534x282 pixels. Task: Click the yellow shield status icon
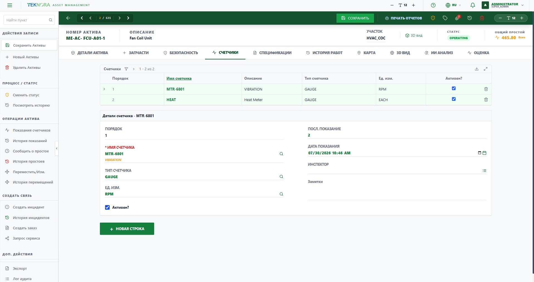pyautogui.click(x=433, y=18)
